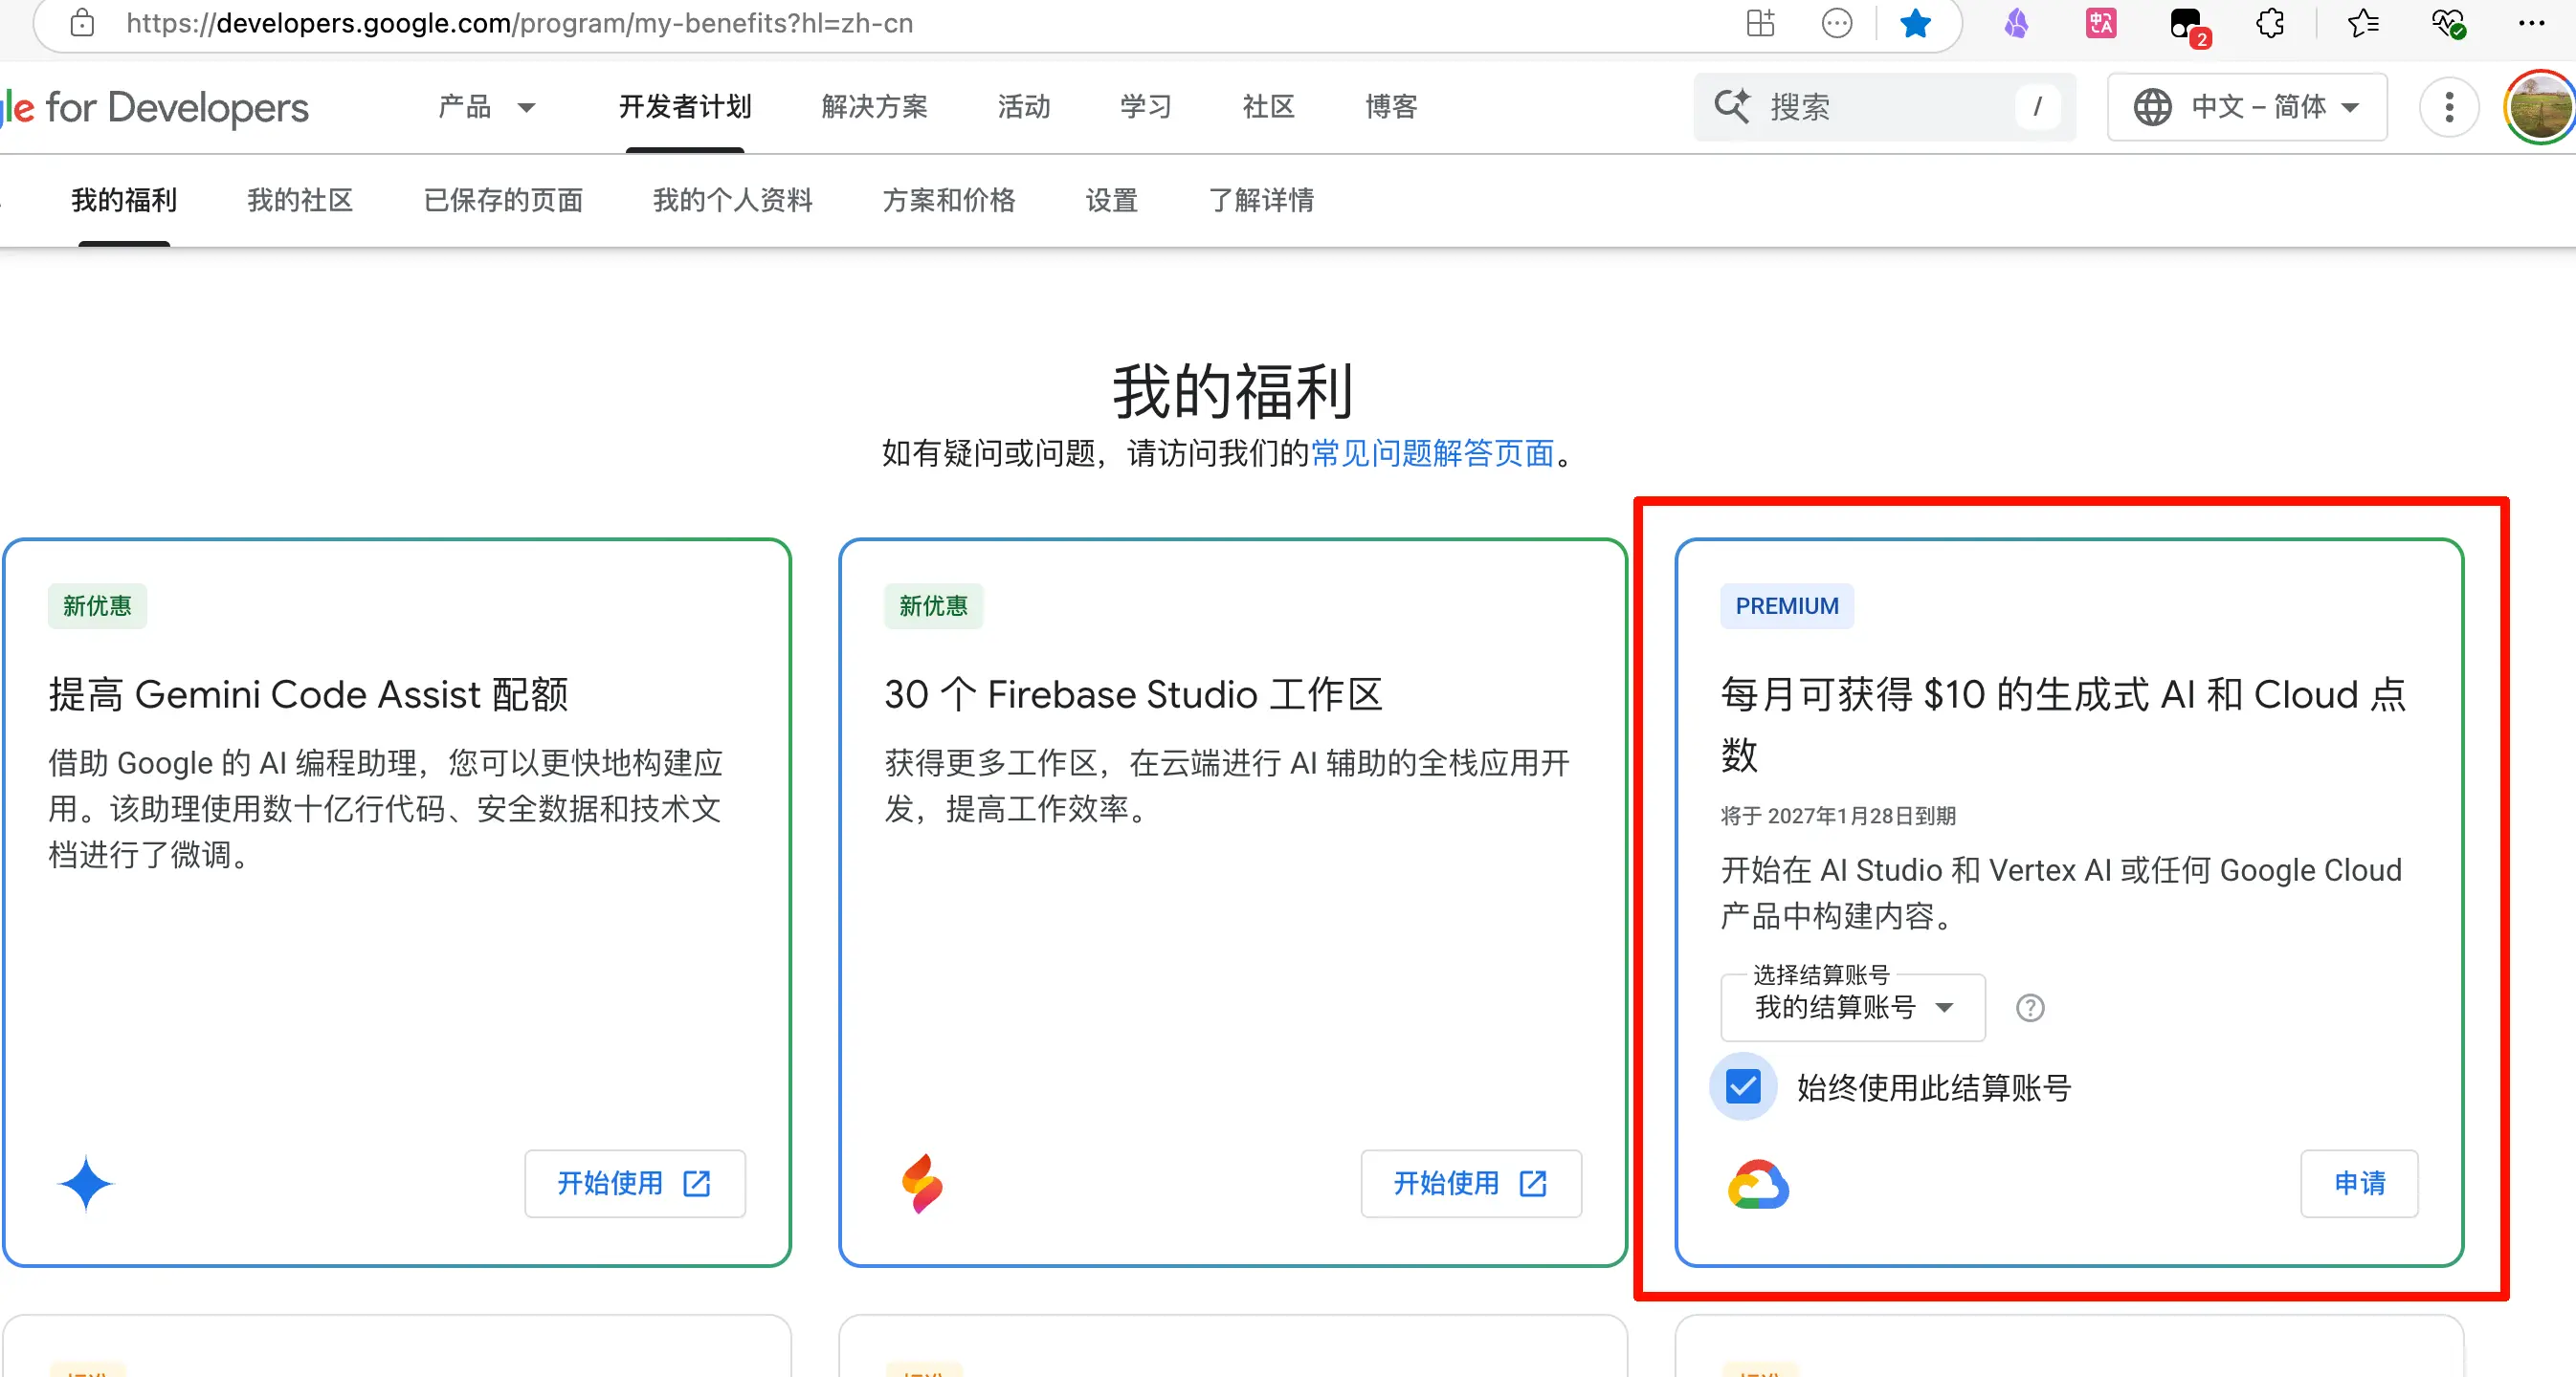Open the 我的社区 tab

pyautogui.click(x=300, y=200)
